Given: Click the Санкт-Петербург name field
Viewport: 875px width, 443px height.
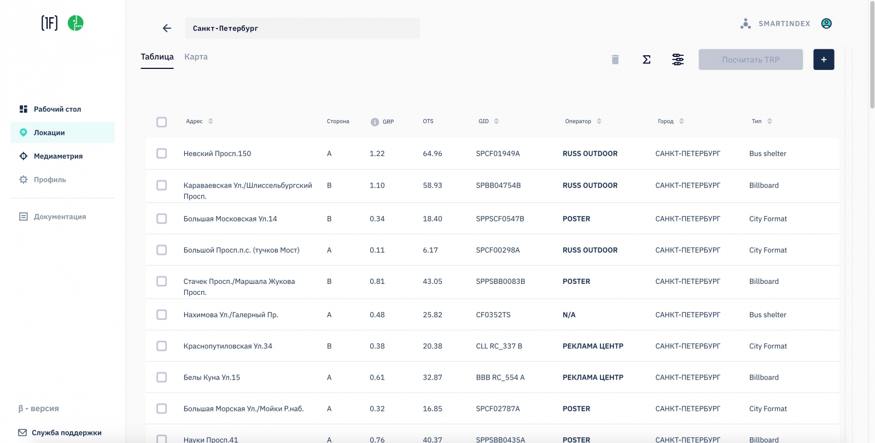Looking at the screenshot, I should click(302, 28).
